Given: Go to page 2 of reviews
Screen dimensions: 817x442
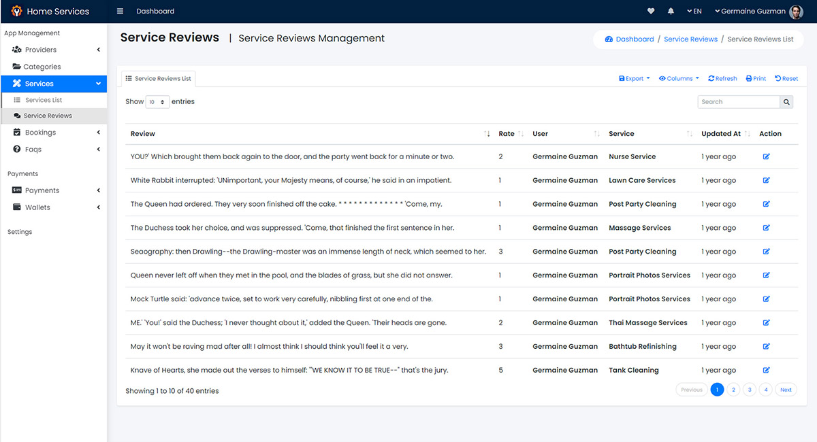Looking at the screenshot, I should tap(733, 390).
